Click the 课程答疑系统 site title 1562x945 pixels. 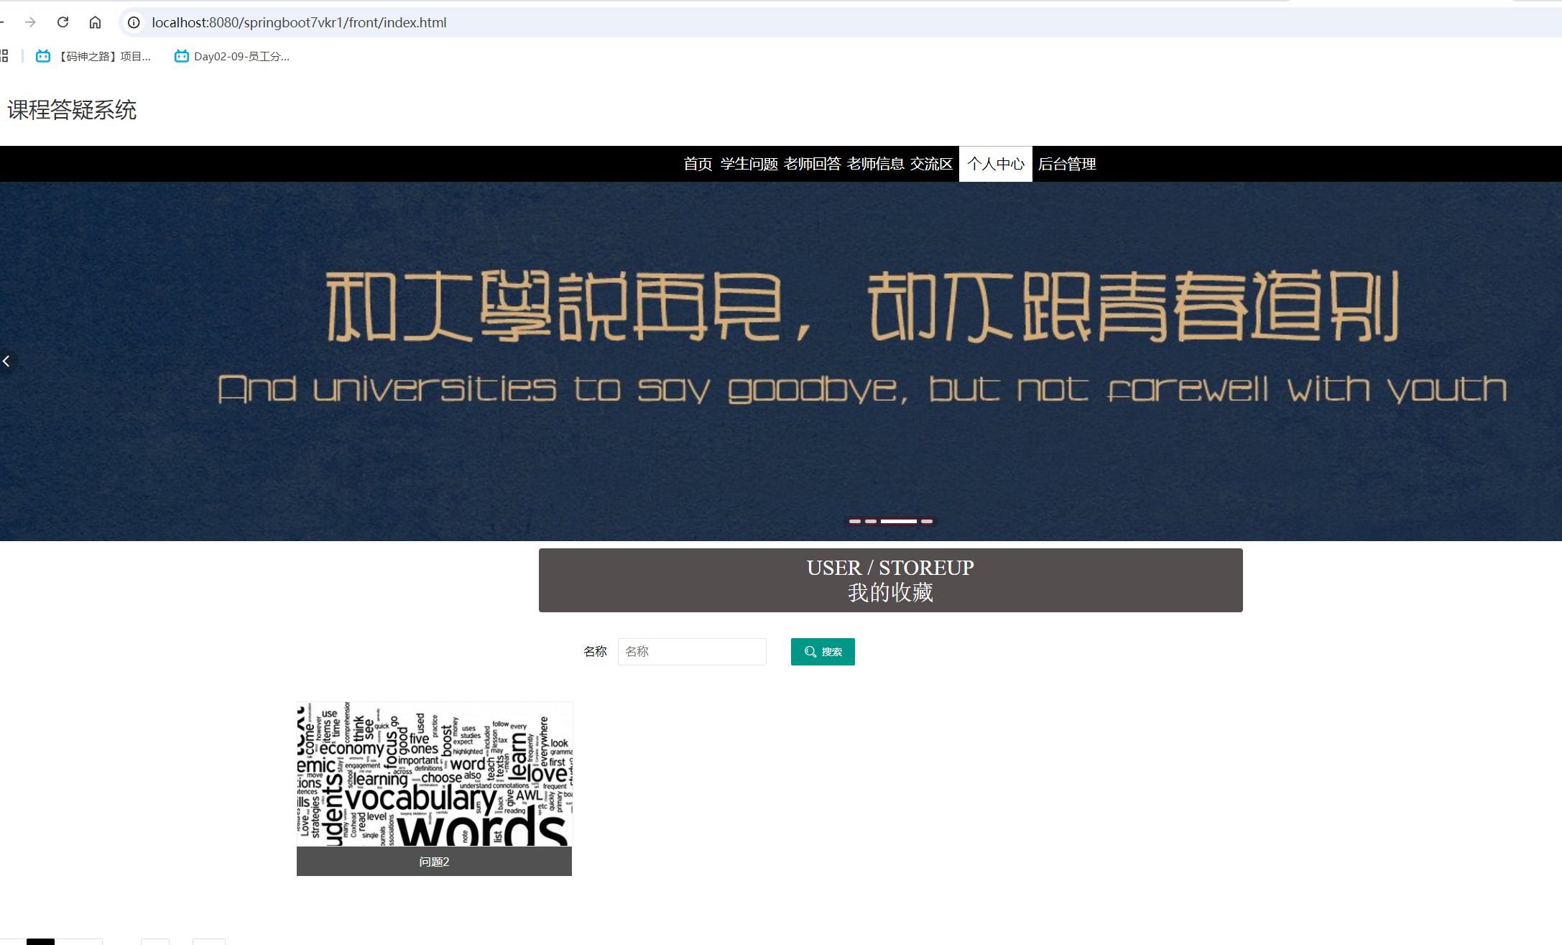pos(72,110)
